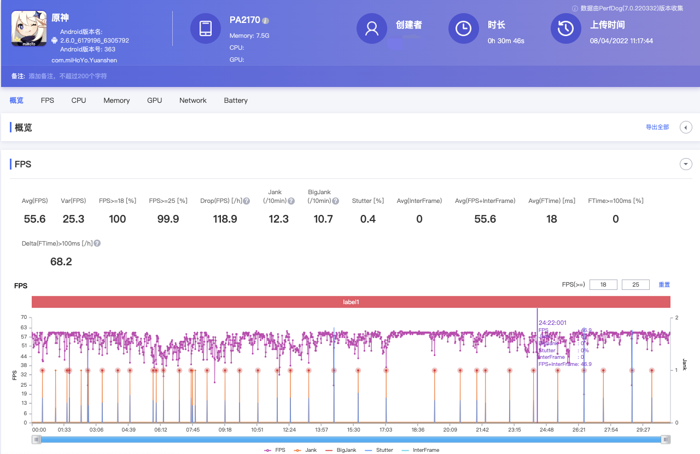Open help icon next to Drop(FPS)
This screenshot has width=700, height=454.
pyautogui.click(x=247, y=201)
